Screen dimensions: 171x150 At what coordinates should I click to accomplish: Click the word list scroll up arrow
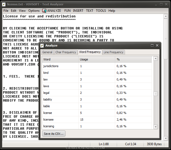(156, 59)
